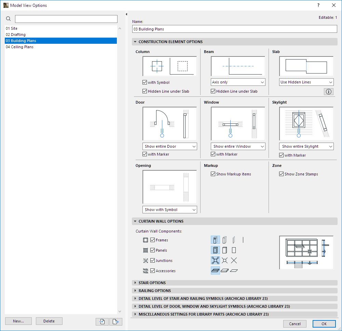Disable 'Show Zone Stamps'
342x331 pixels.
point(281,174)
